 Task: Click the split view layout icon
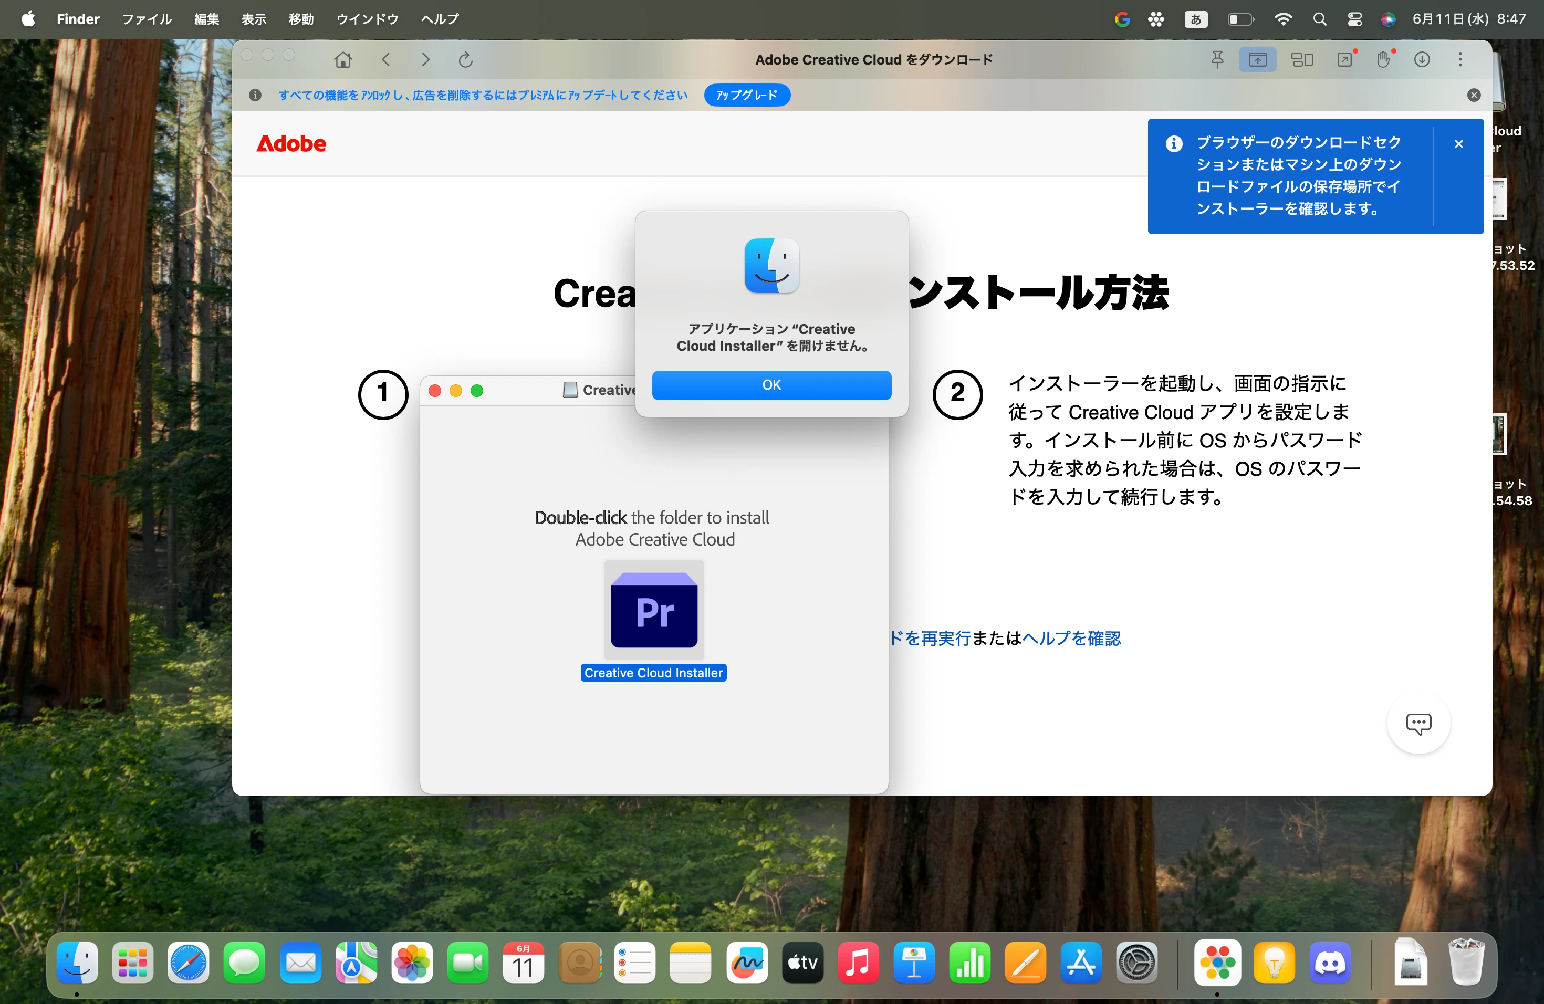pyautogui.click(x=1301, y=60)
